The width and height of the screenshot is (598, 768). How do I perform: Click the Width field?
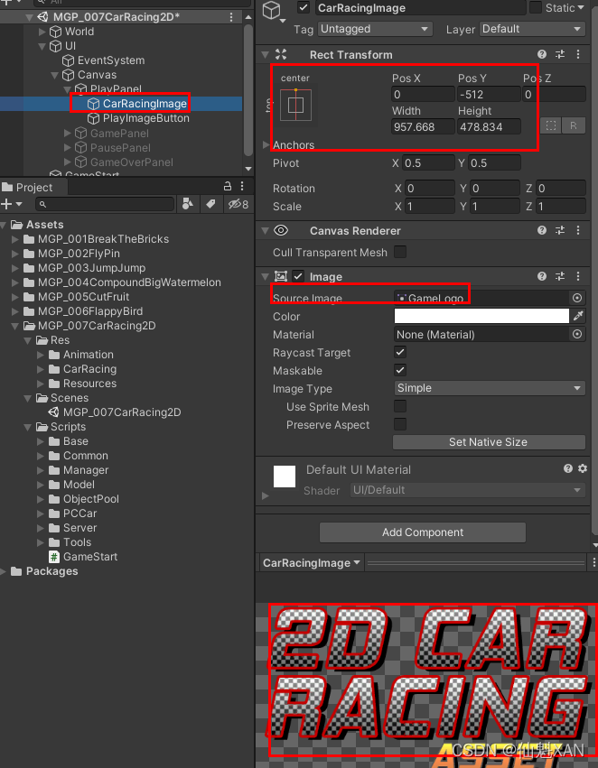(x=423, y=127)
